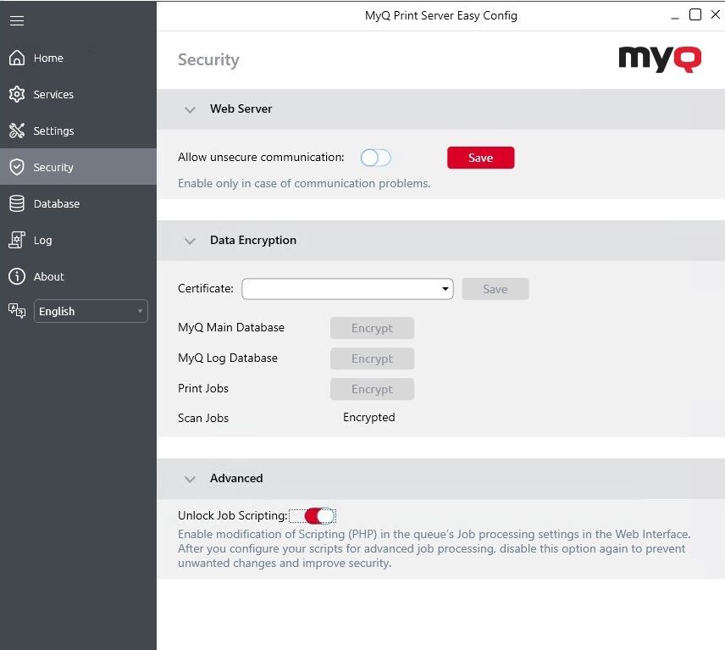Image resolution: width=725 pixels, height=650 pixels.
Task: Click the About info icon
Action: 17,276
